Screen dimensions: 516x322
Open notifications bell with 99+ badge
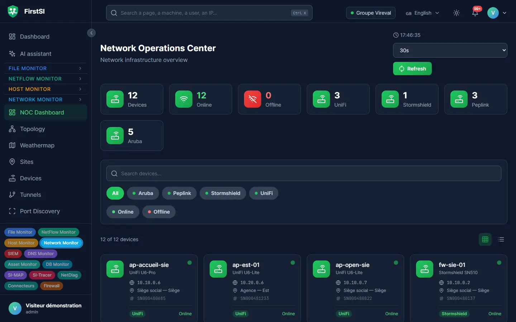coord(475,13)
